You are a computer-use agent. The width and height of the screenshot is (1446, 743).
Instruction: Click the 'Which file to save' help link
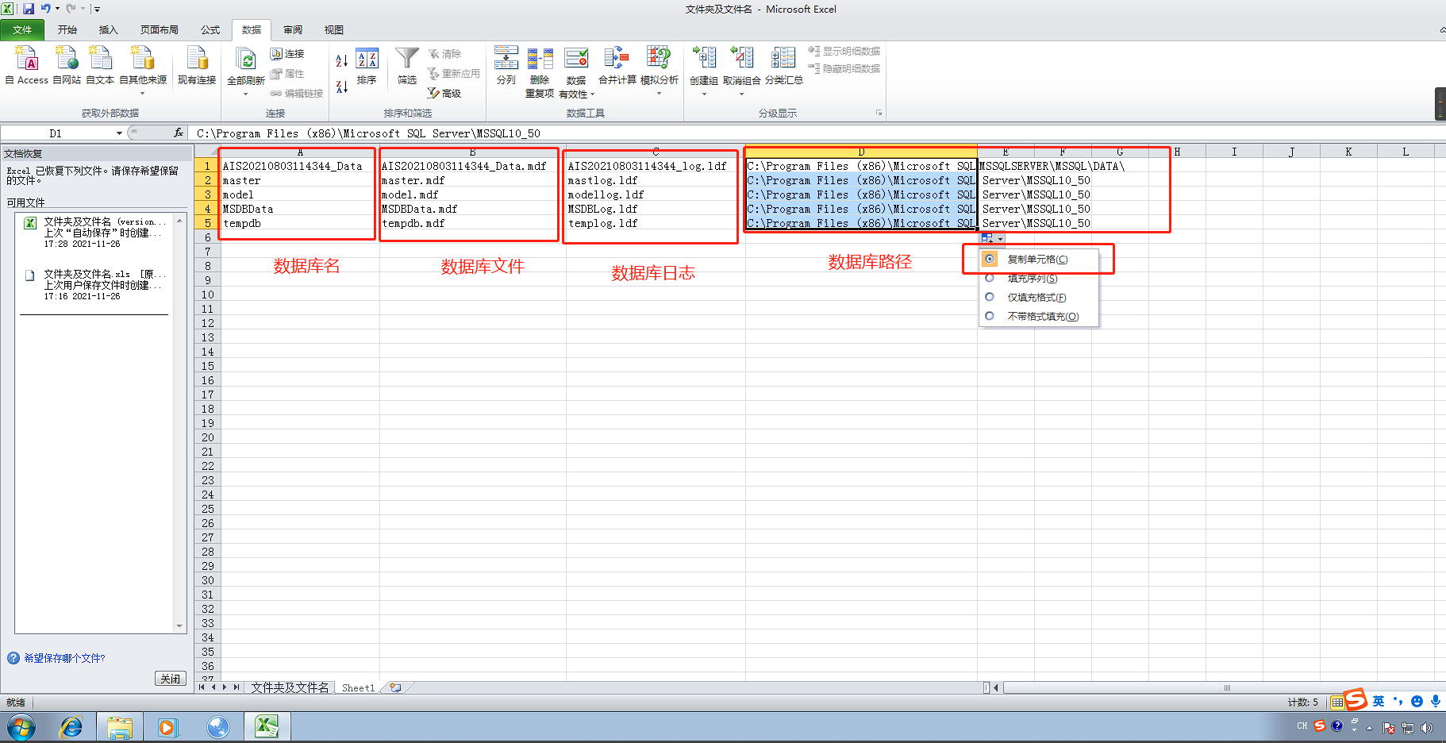(x=64, y=658)
